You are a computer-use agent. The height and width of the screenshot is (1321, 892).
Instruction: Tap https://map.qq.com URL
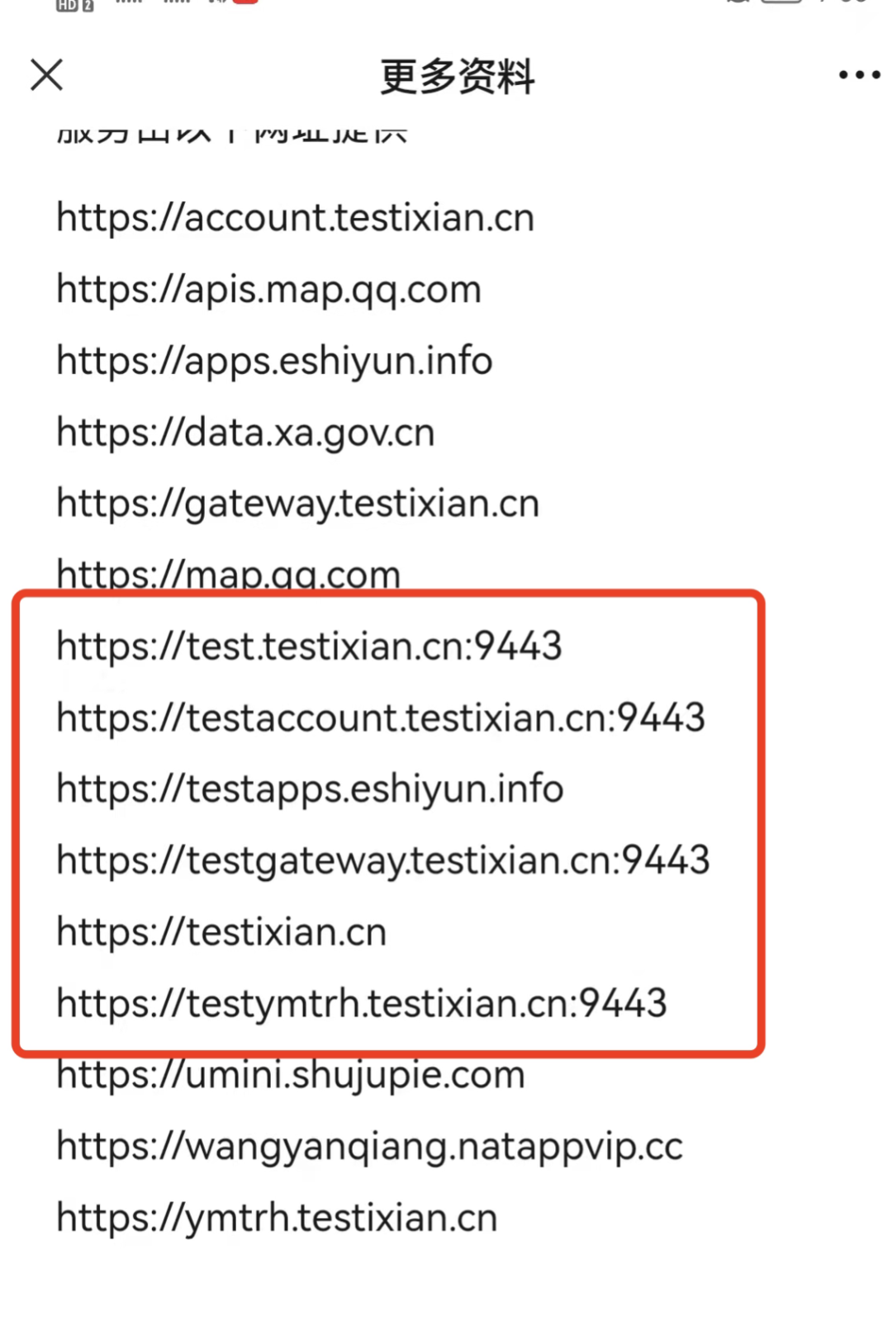[228, 574]
